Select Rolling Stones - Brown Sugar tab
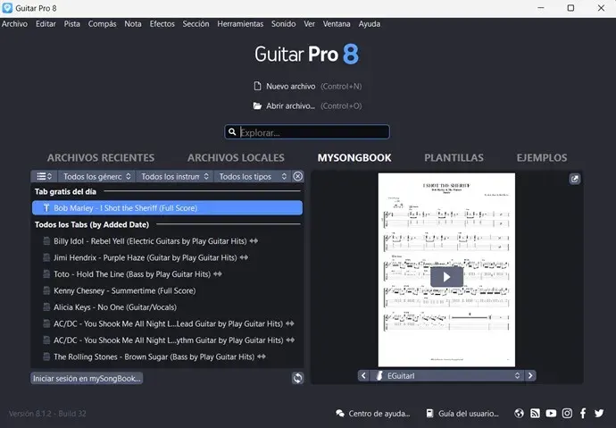616x428 pixels. coord(167,357)
